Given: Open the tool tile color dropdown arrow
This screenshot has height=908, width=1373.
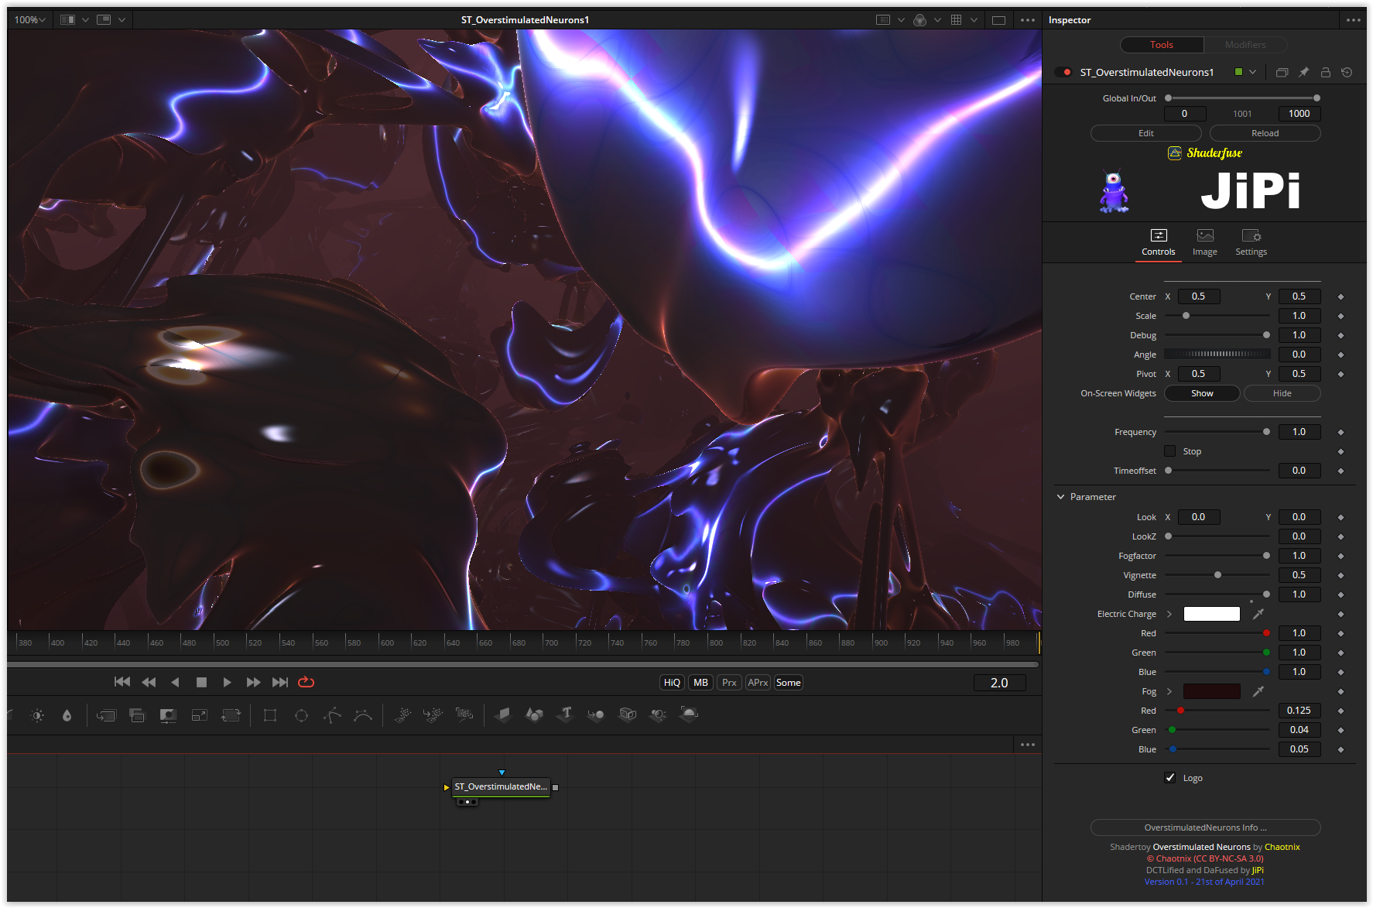Looking at the screenshot, I should click(1252, 72).
